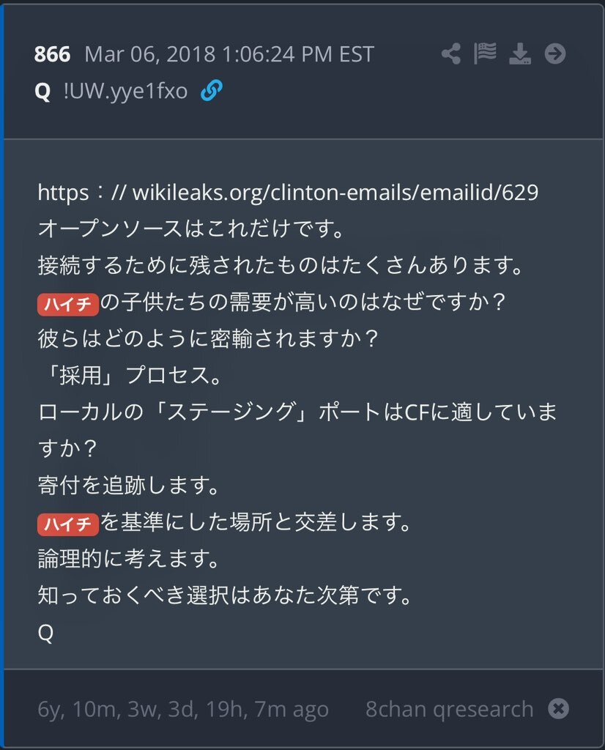The image size is (605, 750).
Task: Copy the permalink with the blue chain icon
Action: pos(212,92)
